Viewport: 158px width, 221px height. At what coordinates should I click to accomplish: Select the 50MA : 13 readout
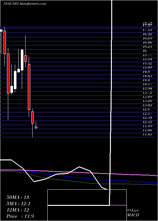(18, 197)
